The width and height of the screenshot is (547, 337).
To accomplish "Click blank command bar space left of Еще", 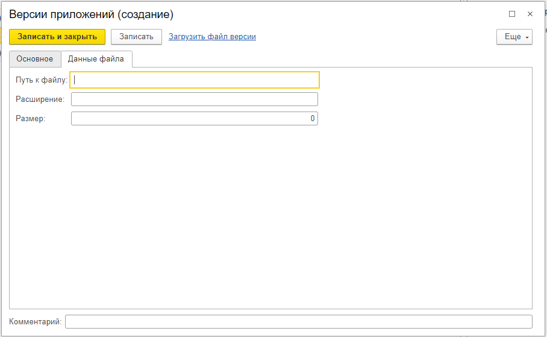I will point(376,37).
